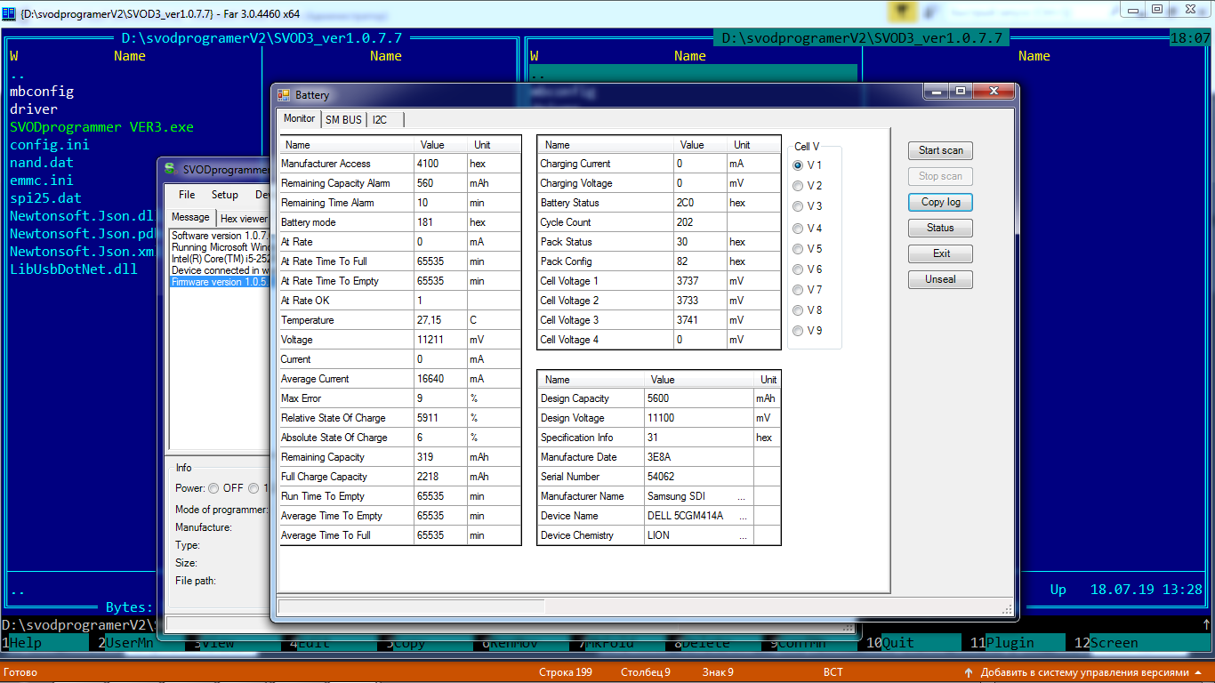The width and height of the screenshot is (1215, 683).
Task: Click the Stop scan button
Action: click(x=940, y=176)
